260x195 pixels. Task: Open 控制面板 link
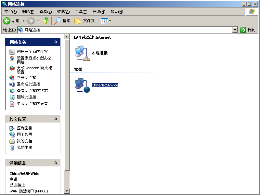pyautogui.click(x=25, y=128)
